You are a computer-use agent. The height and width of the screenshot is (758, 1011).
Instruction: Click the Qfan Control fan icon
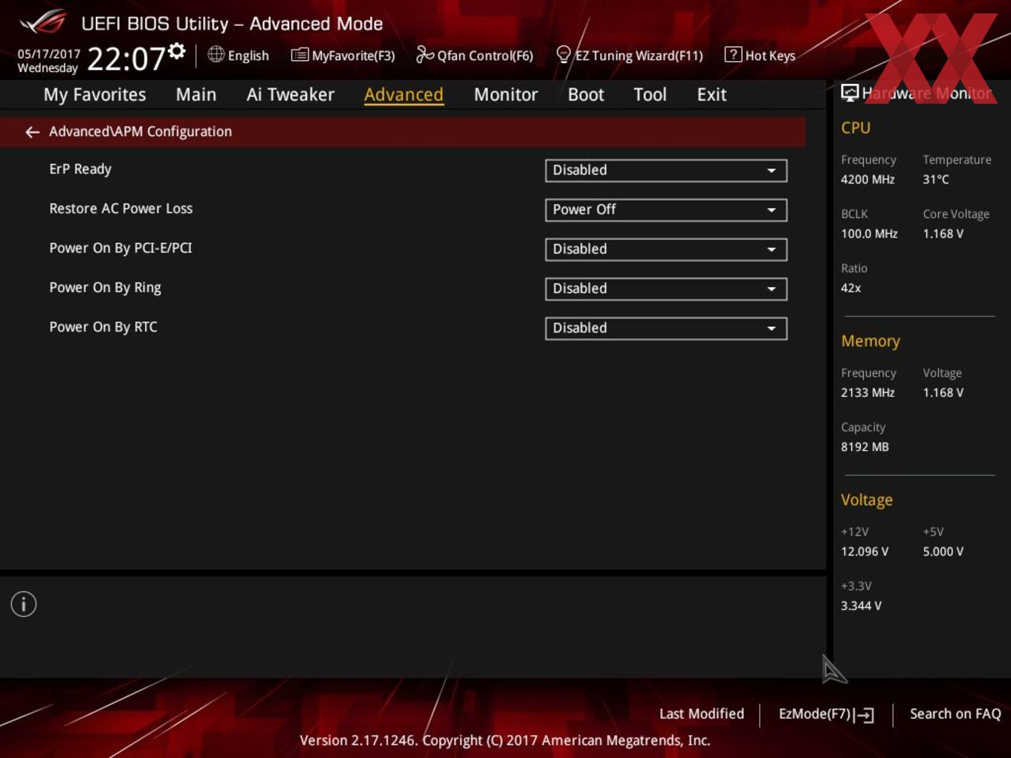(425, 54)
